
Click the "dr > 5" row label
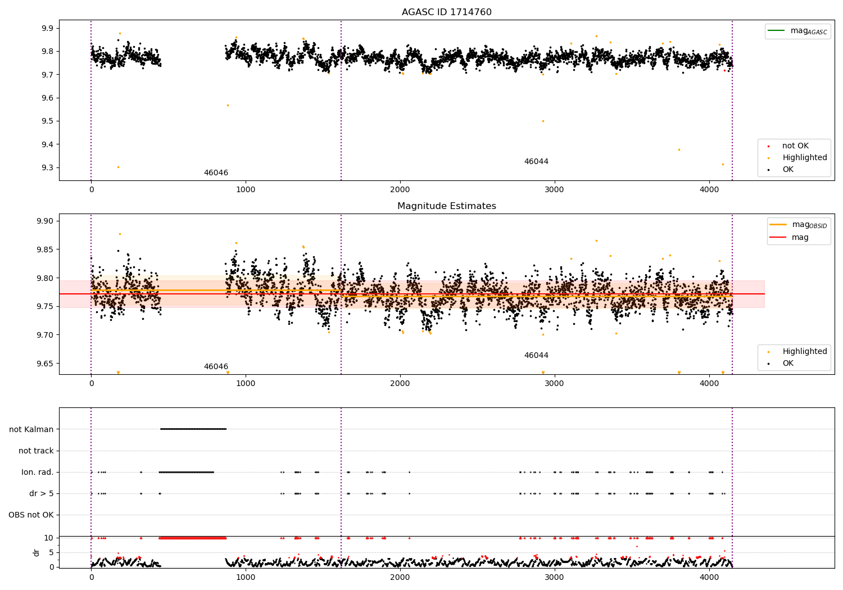[x=42, y=493]
